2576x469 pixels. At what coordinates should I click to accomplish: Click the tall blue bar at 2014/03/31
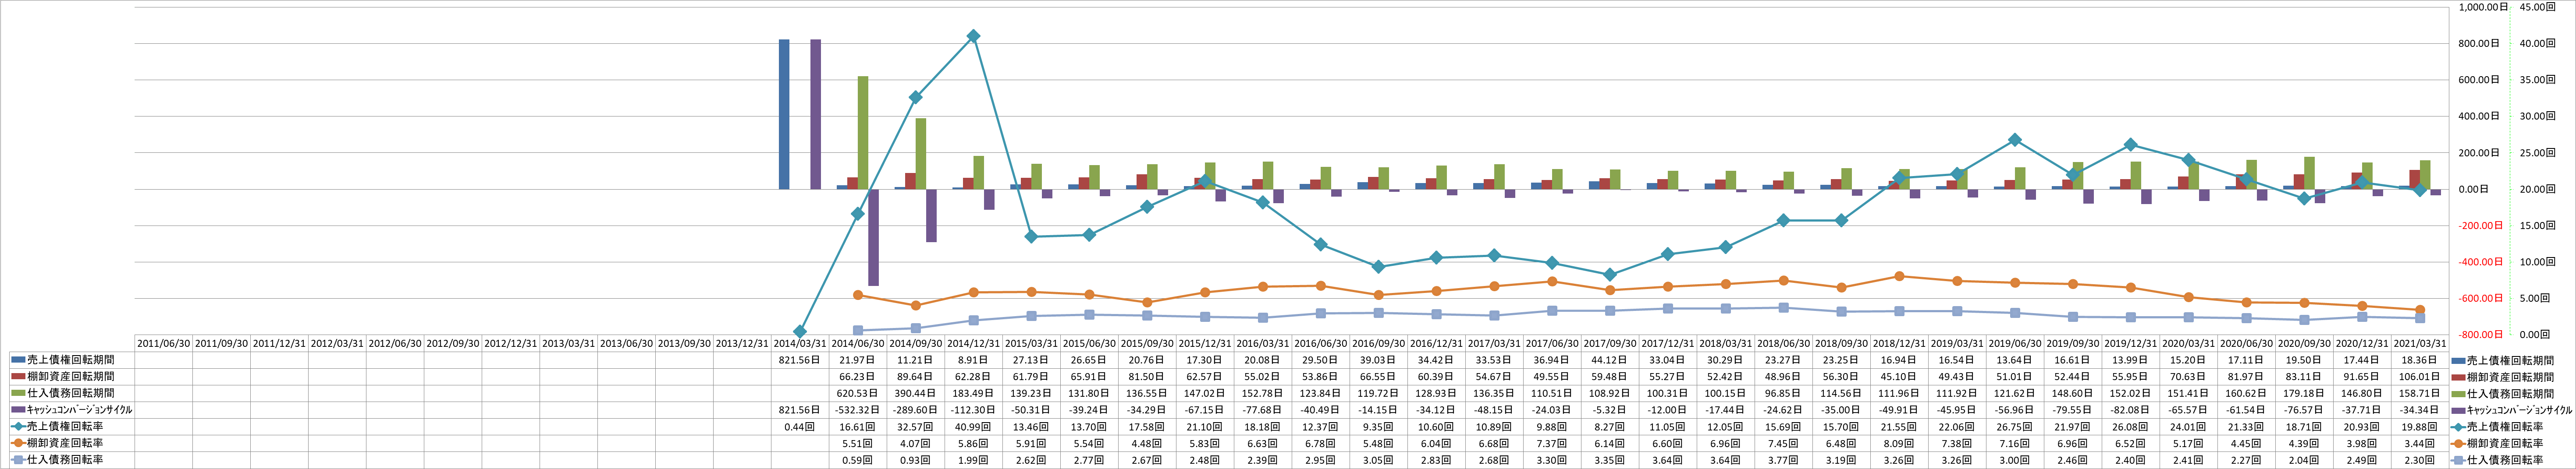784,114
